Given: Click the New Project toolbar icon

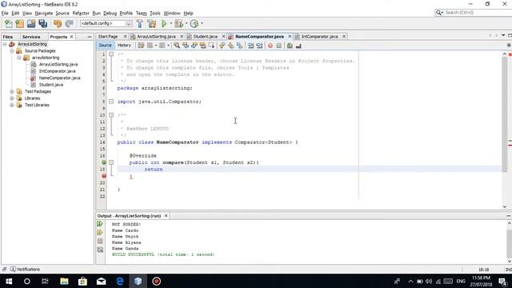Looking at the screenshot, I should pos(19,23).
